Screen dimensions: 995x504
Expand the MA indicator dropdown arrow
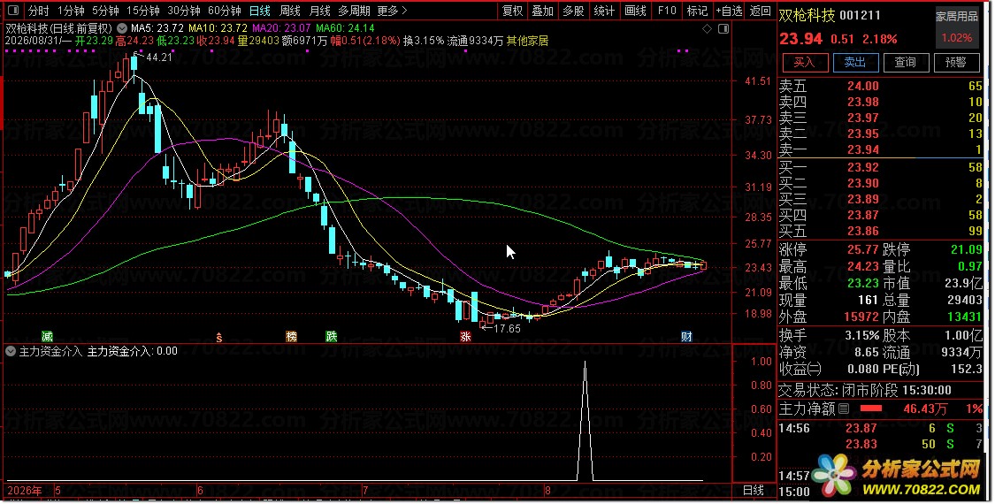122,28
